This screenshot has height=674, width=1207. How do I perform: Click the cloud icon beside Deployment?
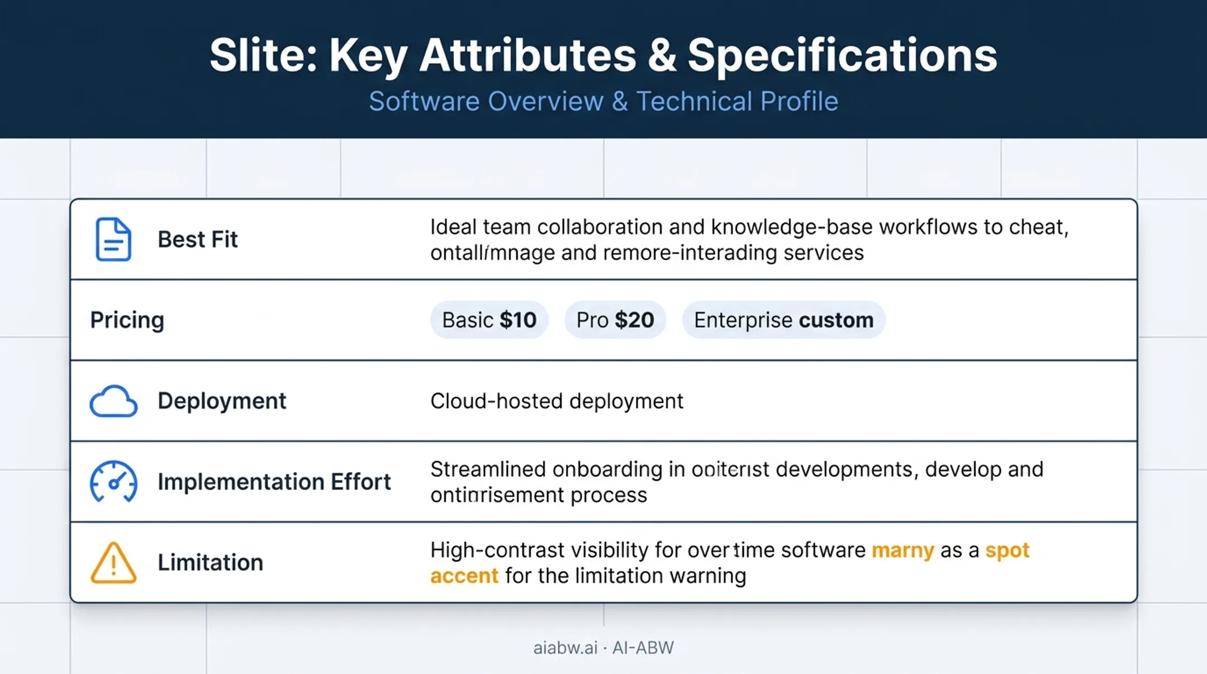tap(113, 401)
